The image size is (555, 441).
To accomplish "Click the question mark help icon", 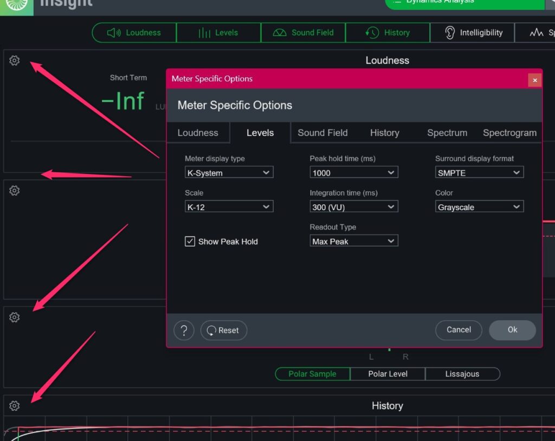I will (184, 330).
